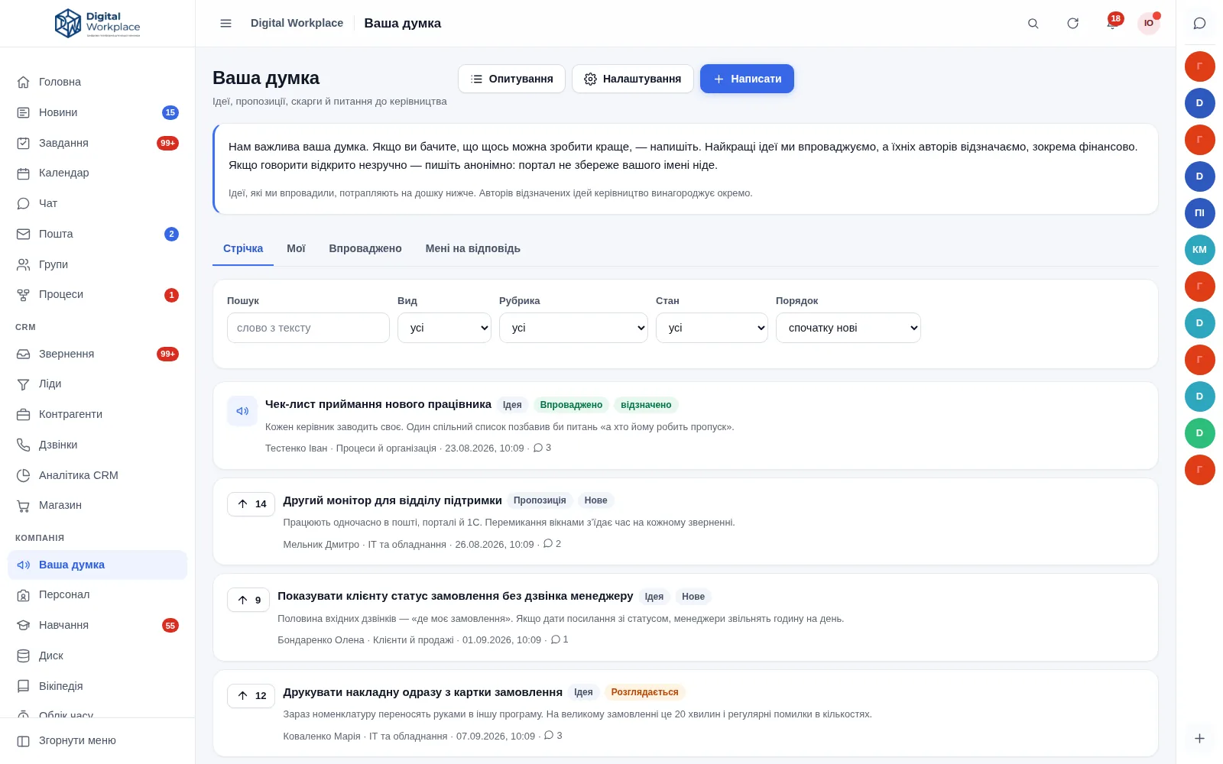1223x764 pixels.
Task: Open the hamburger menu icon
Action: pyautogui.click(x=225, y=23)
